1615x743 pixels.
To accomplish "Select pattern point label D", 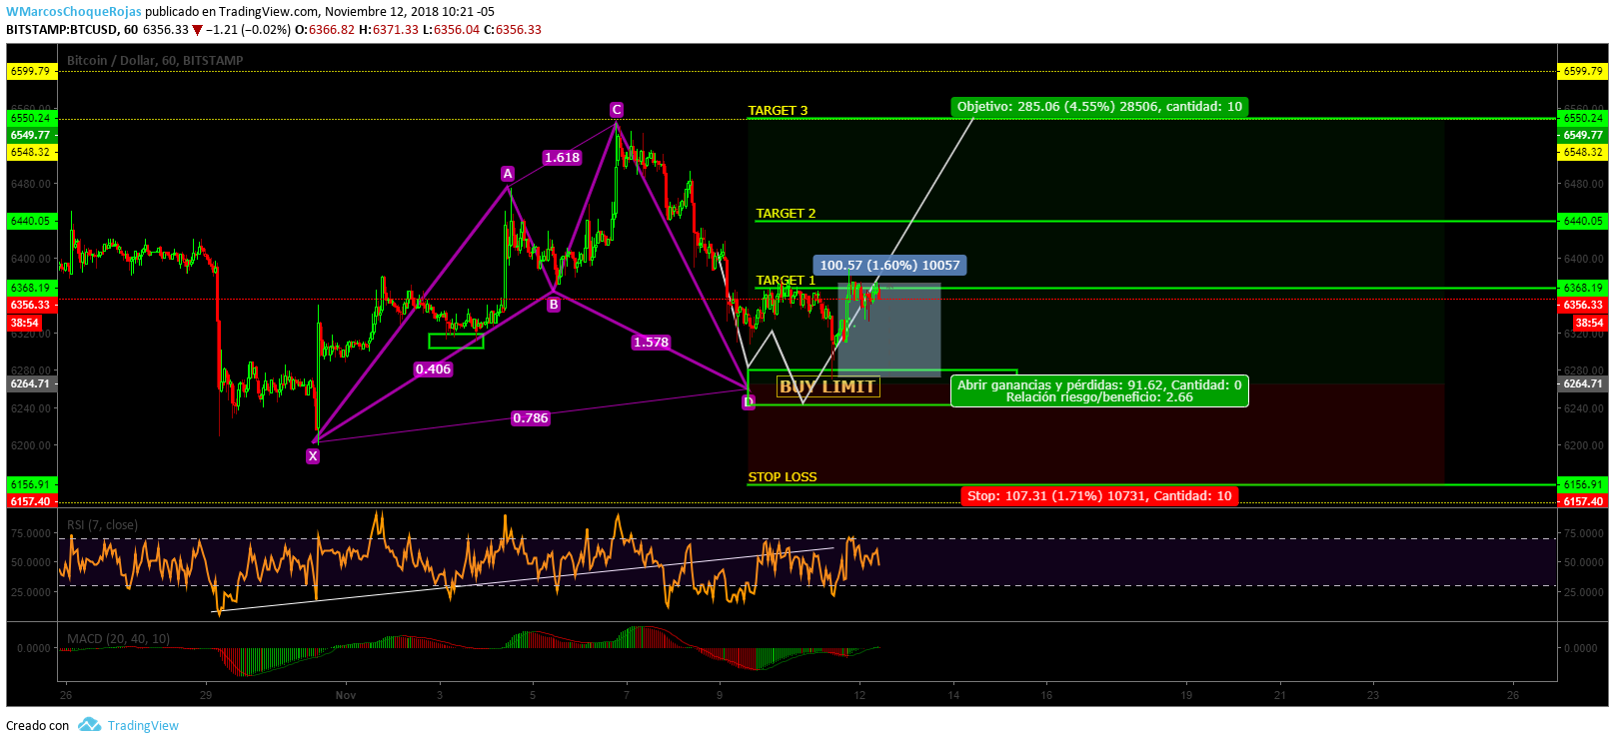I will pyautogui.click(x=749, y=402).
